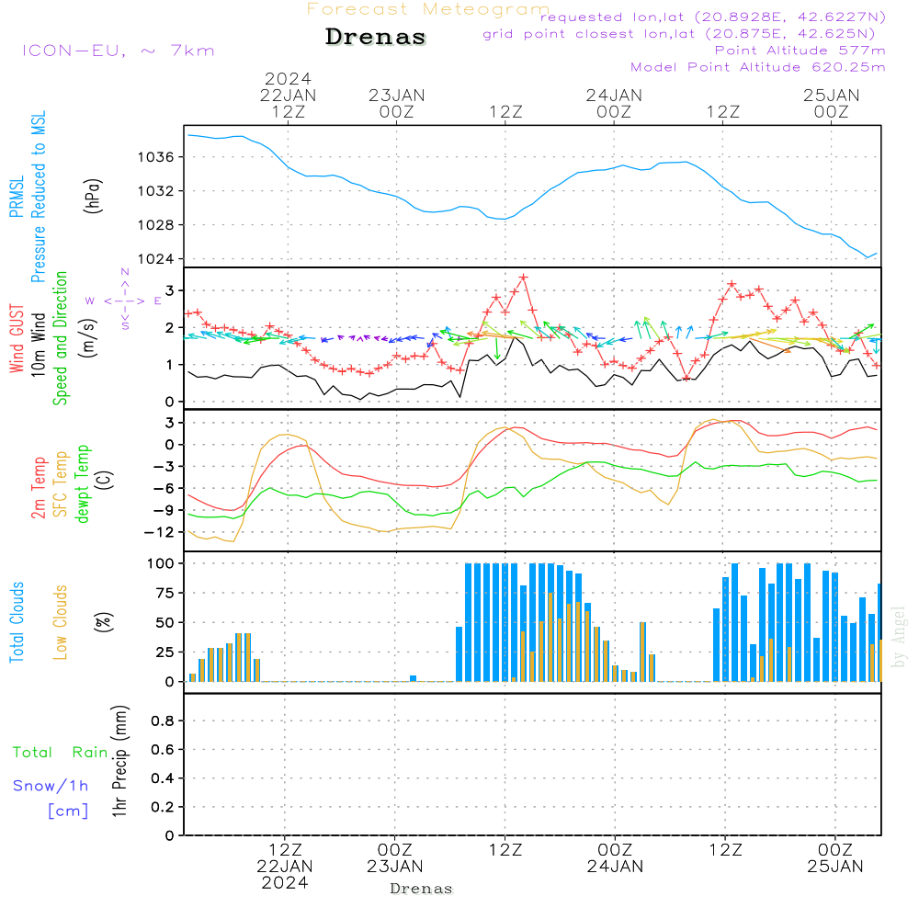The height and width of the screenshot is (919, 919).
Task: Click the 25 value on clouds axis
Action: tap(165, 652)
